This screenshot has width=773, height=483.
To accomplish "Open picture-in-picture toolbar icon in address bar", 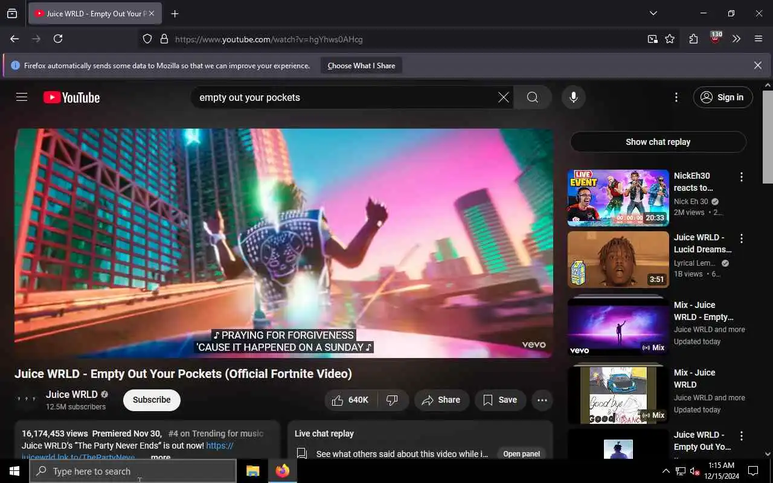I will click(652, 39).
